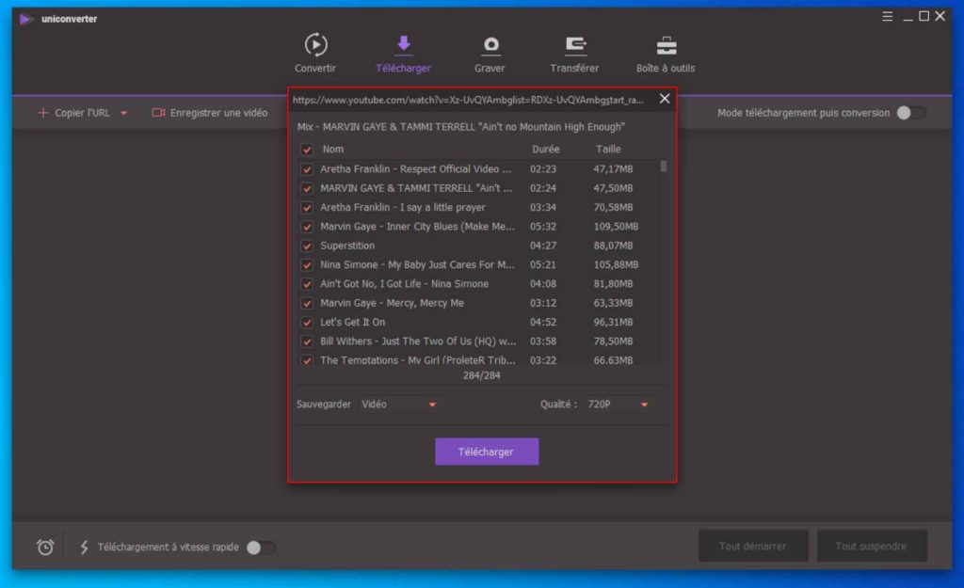The height and width of the screenshot is (588, 964).
Task: Open the hamburger menu icon
Action: click(x=887, y=17)
